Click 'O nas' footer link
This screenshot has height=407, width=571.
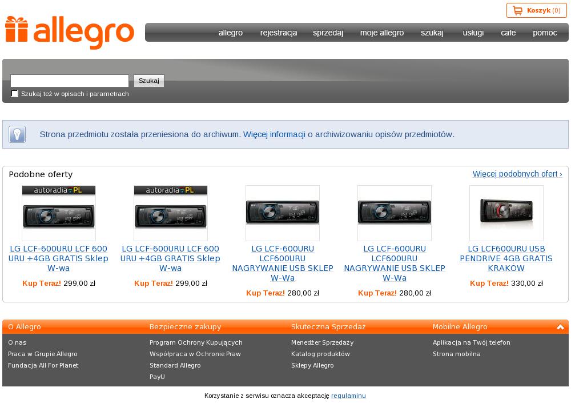pos(17,342)
